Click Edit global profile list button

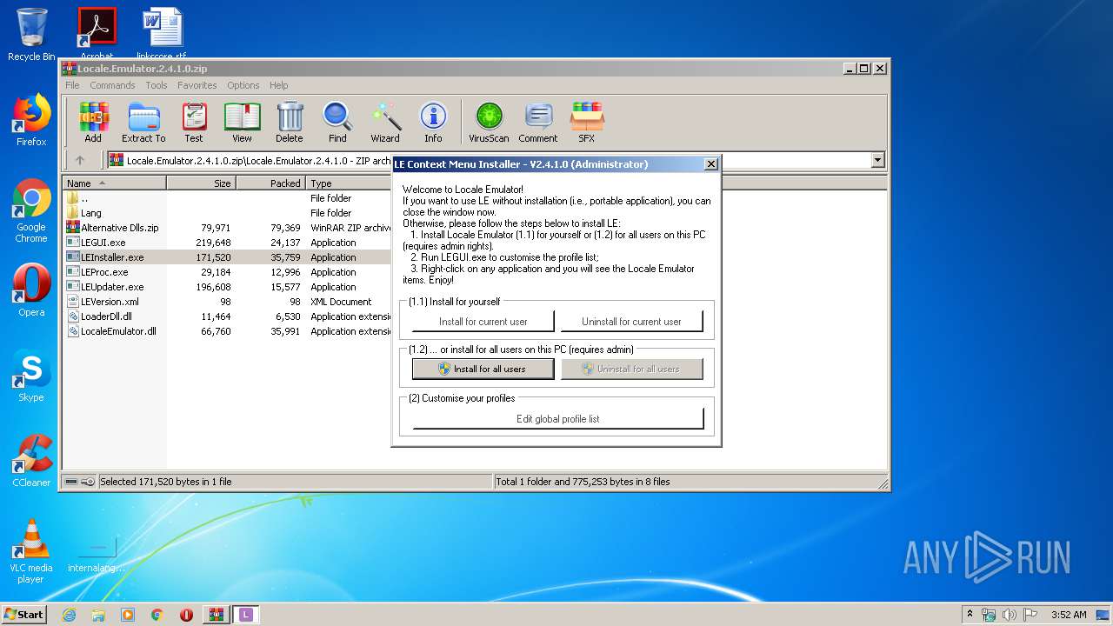coord(557,419)
